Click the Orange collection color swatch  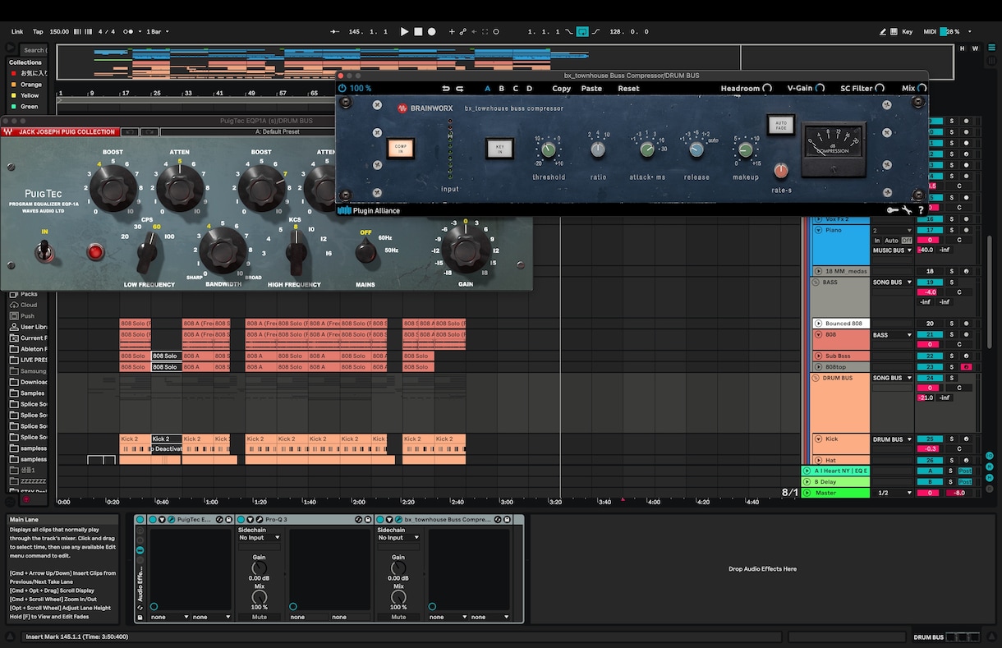click(x=13, y=85)
